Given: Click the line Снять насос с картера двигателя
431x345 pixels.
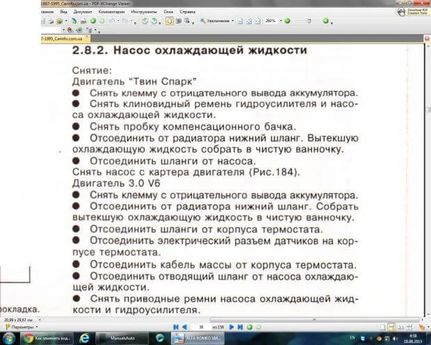Looking at the screenshot, I should [186, 172].
